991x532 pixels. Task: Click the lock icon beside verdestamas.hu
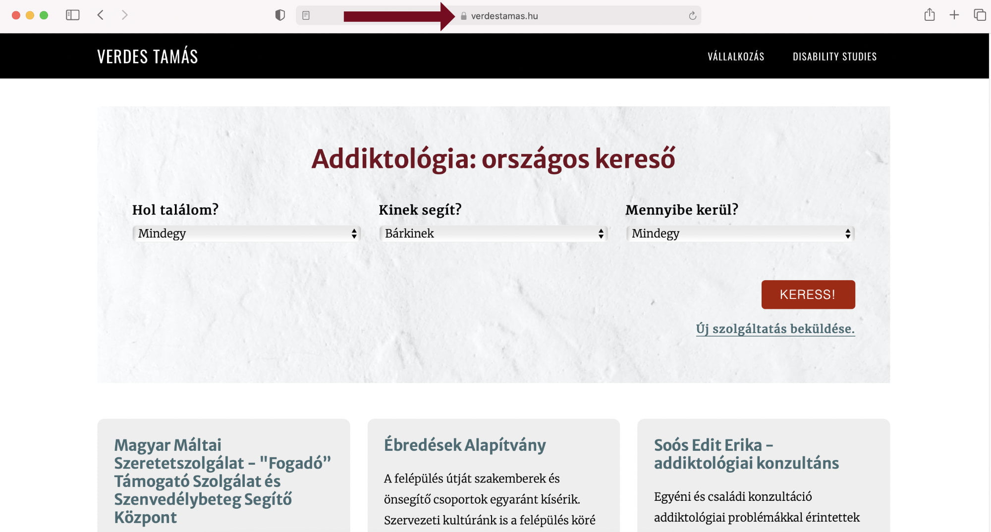464,16
